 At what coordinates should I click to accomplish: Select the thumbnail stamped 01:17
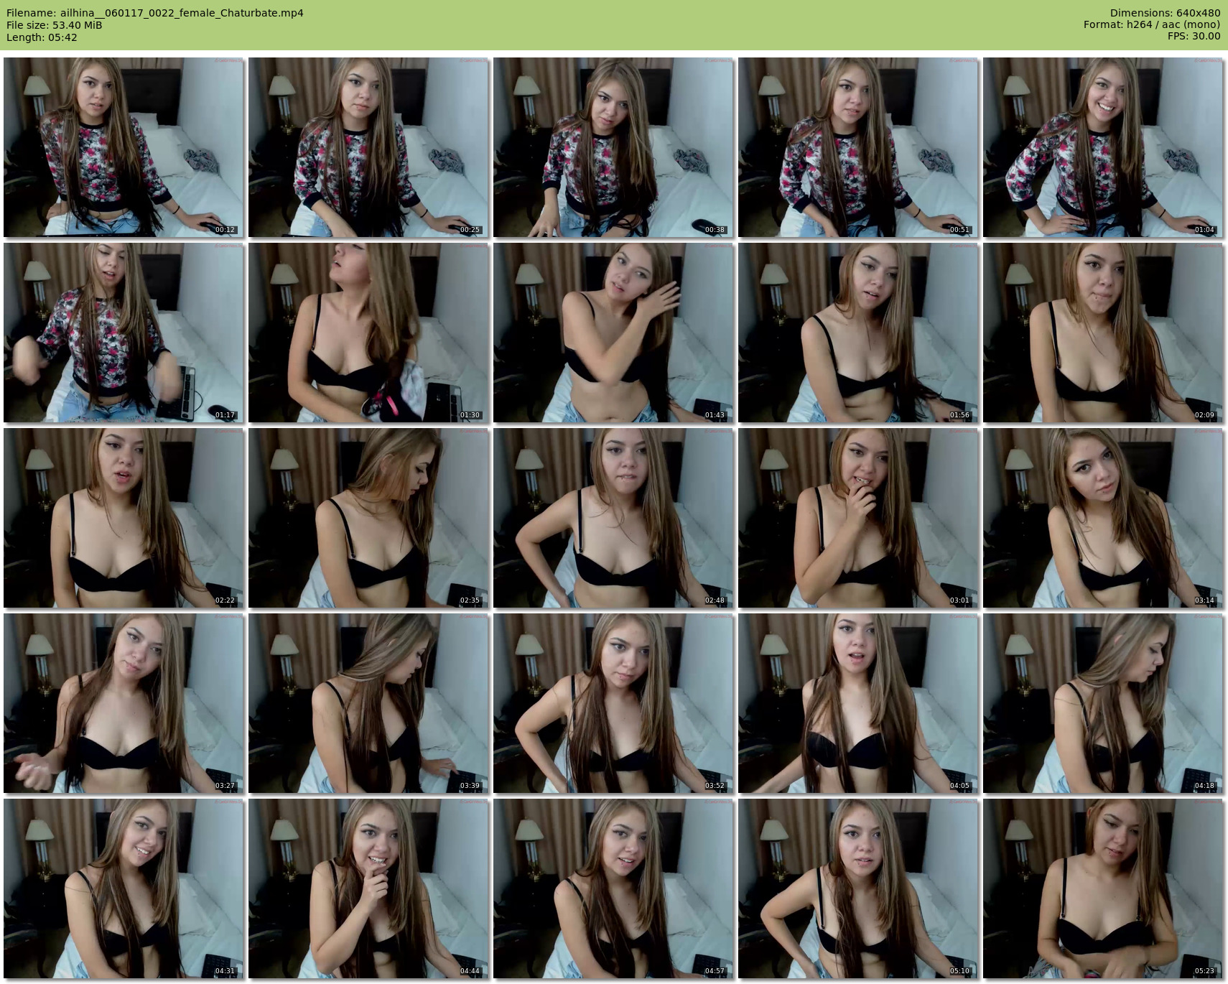[x=124, y=333]
